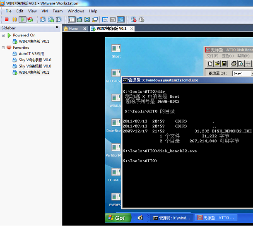Close the Sidebar panel
253x226 pixels.
coord(57,27)
